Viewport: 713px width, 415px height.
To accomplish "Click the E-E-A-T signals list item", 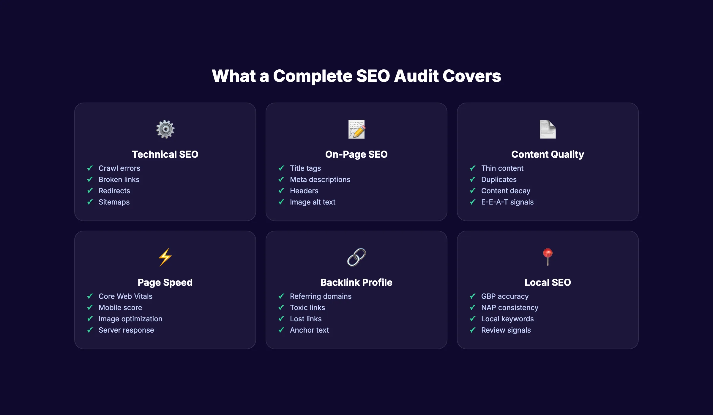I will click(x=507, y=202).
